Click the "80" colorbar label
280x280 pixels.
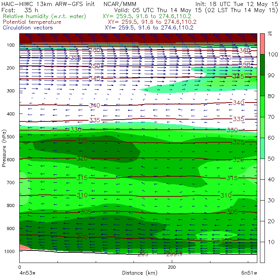(x=271, y=96)
